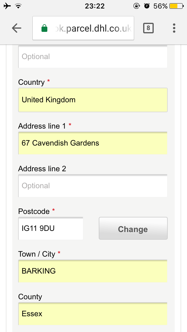The height and width of the screenshot is (332, 187).
Task: Edit the Town / City field BARKING
Action: 93,271
